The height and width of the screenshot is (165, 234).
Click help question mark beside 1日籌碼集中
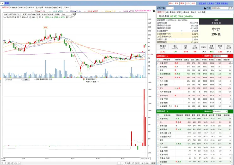[182, 31]
